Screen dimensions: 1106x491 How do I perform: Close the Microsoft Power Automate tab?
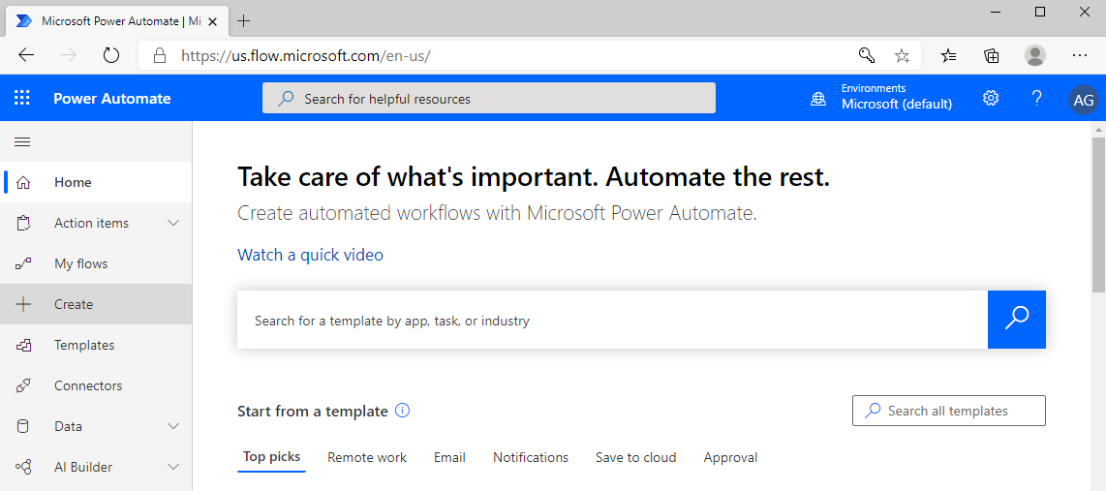212,22
